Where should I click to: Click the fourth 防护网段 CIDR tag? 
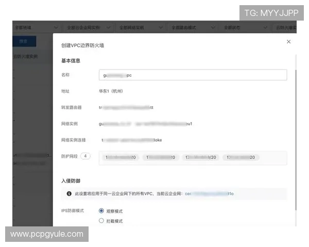241,157
